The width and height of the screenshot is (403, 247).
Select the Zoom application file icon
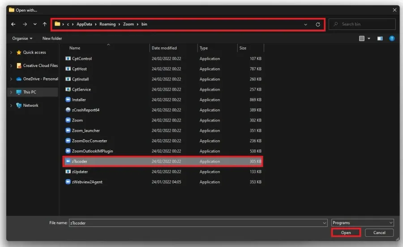(68, 120)
